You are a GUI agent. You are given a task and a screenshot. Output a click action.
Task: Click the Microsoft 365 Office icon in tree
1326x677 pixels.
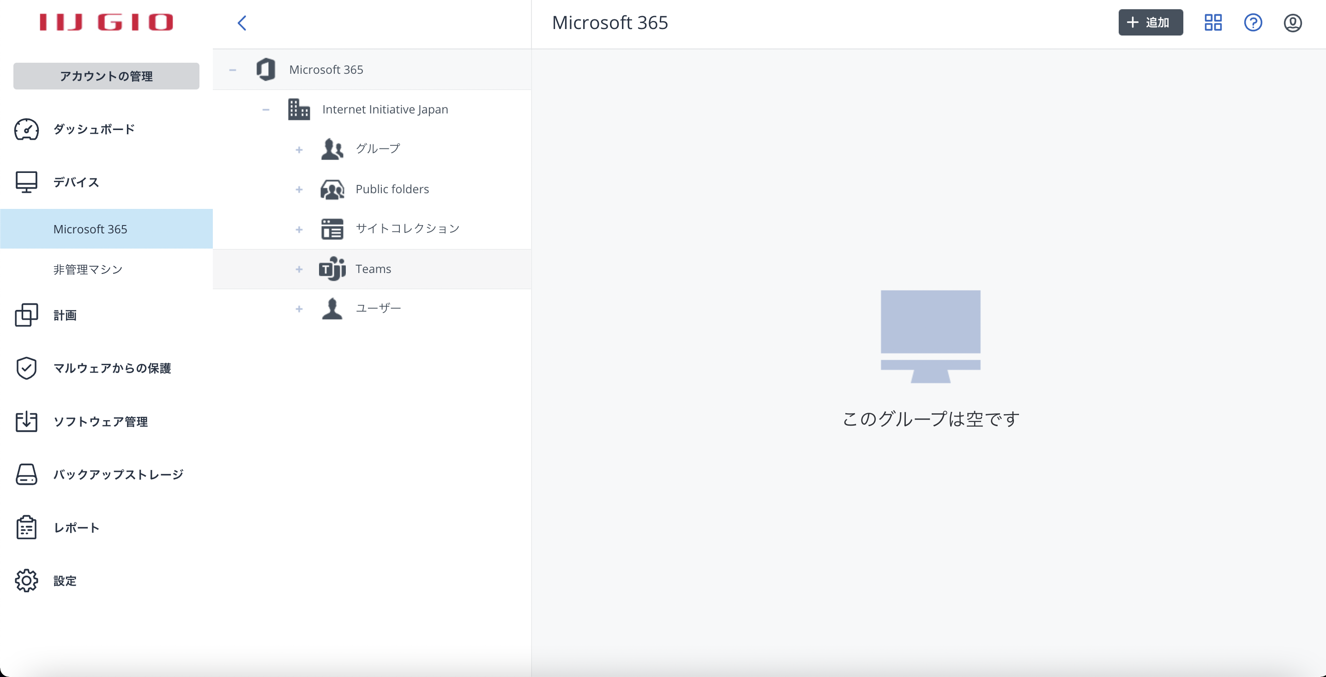click(265, 69)
